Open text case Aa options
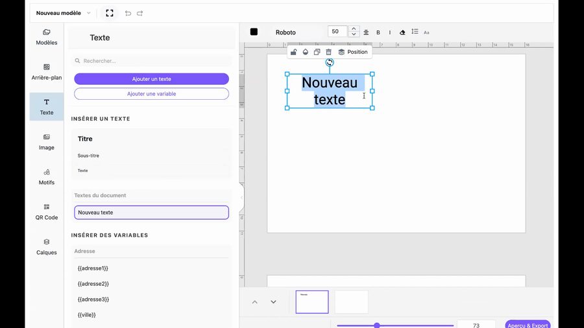Screen dimensions: 584x328 426,32
